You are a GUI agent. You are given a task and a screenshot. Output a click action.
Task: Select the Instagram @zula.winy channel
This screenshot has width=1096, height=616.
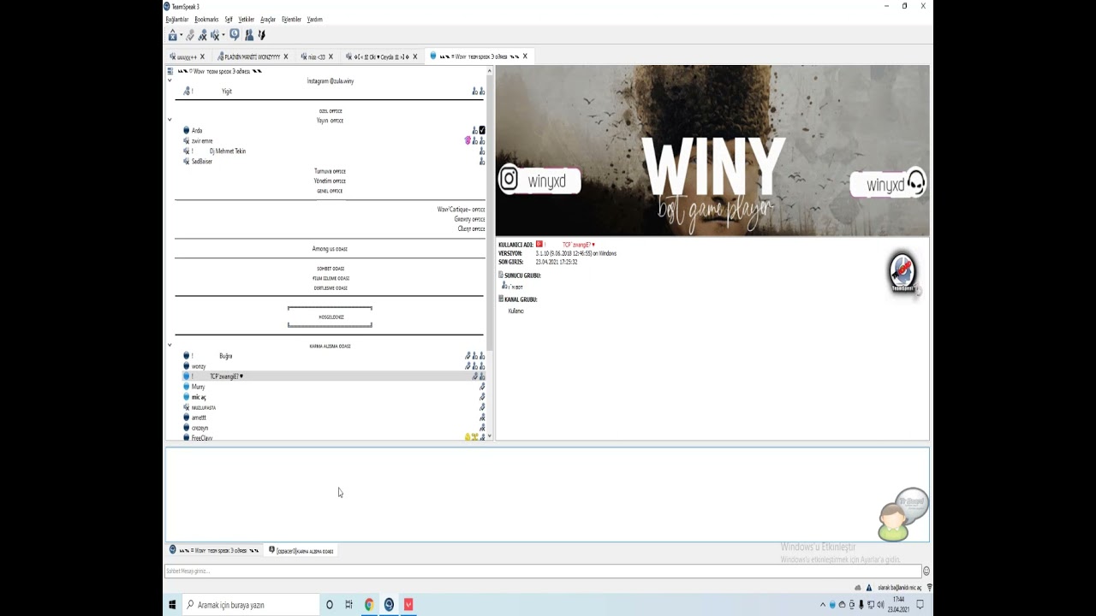click(330, 81)
